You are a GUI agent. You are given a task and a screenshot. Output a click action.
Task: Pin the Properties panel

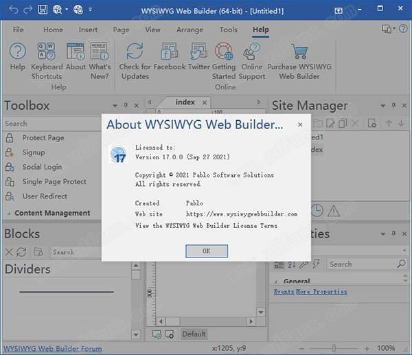[x=393, y=233]
